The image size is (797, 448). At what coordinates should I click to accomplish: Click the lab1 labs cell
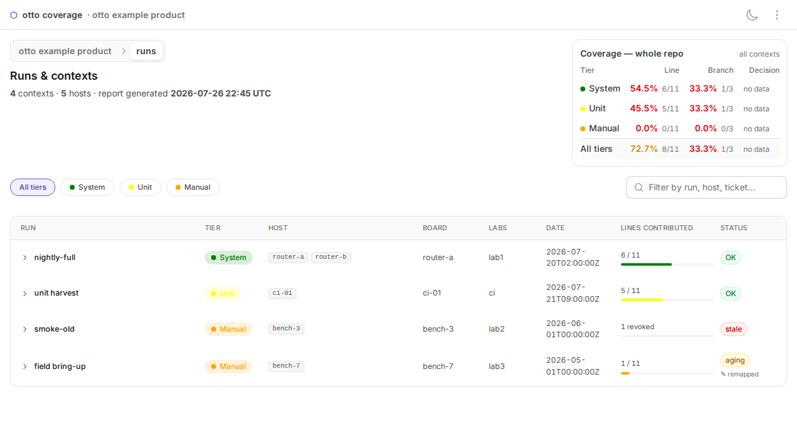tap(496, 258)
